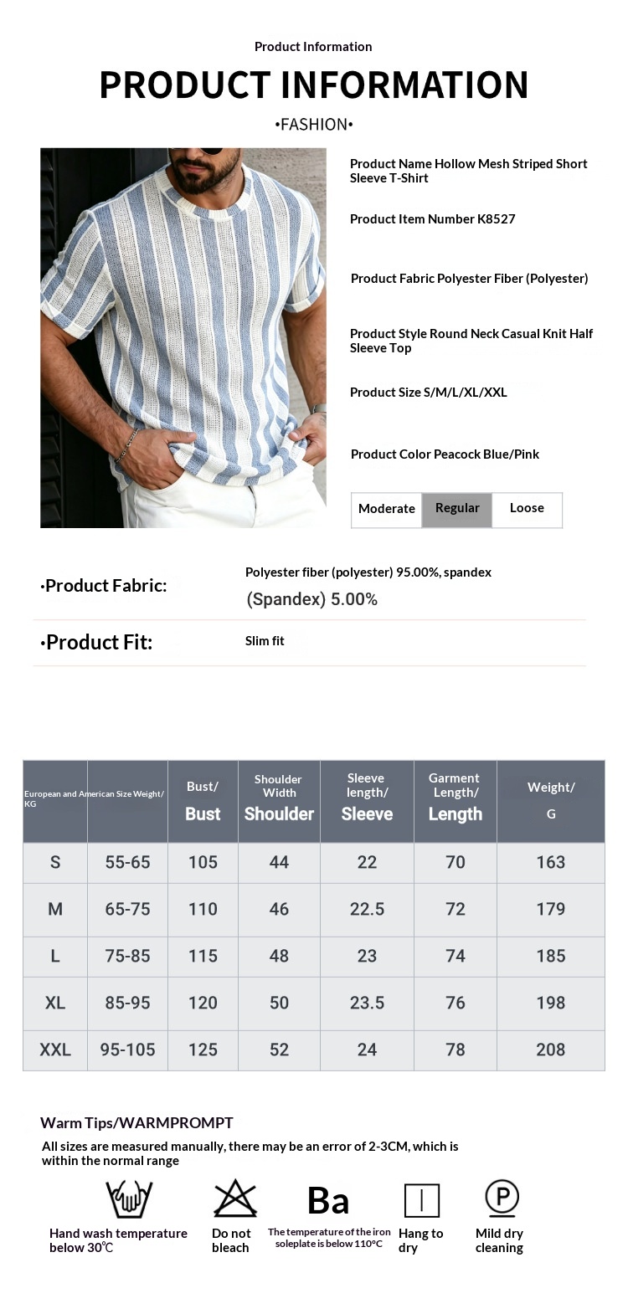The width and height of the screenshot is (628, 1314).
Task: Select the Loose fit option
Action: pos(527,509)
